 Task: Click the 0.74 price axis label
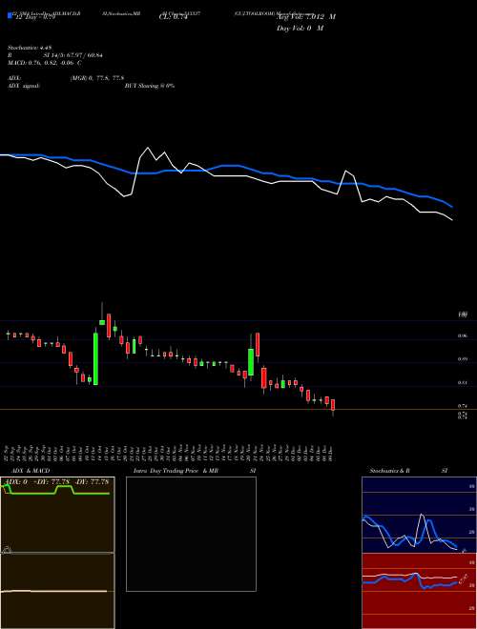coord(462,406)
